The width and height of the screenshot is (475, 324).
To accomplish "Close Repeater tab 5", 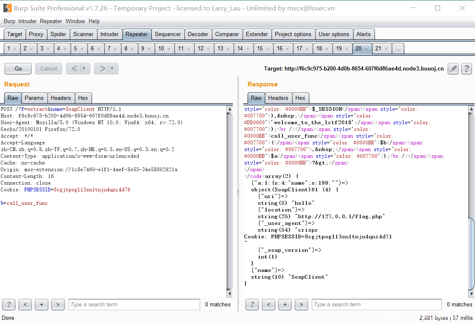I will pos(82,49).
